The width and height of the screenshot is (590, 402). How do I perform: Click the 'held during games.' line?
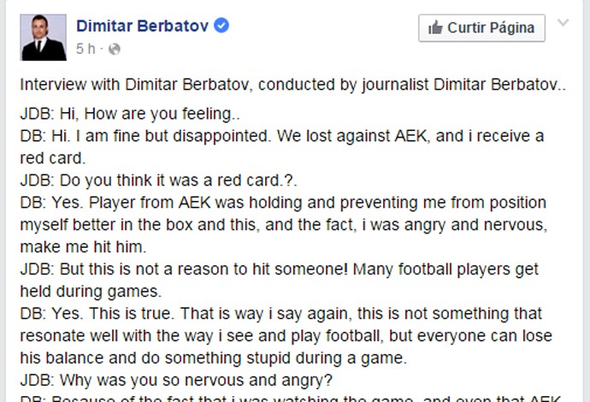[91, 292]
